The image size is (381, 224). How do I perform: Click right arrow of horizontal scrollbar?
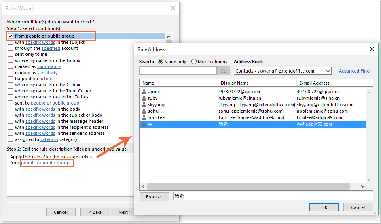362,186
